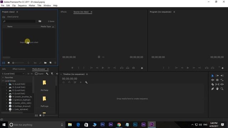
Task: Select the Rate Stretch tool
Action: (222, 80)
